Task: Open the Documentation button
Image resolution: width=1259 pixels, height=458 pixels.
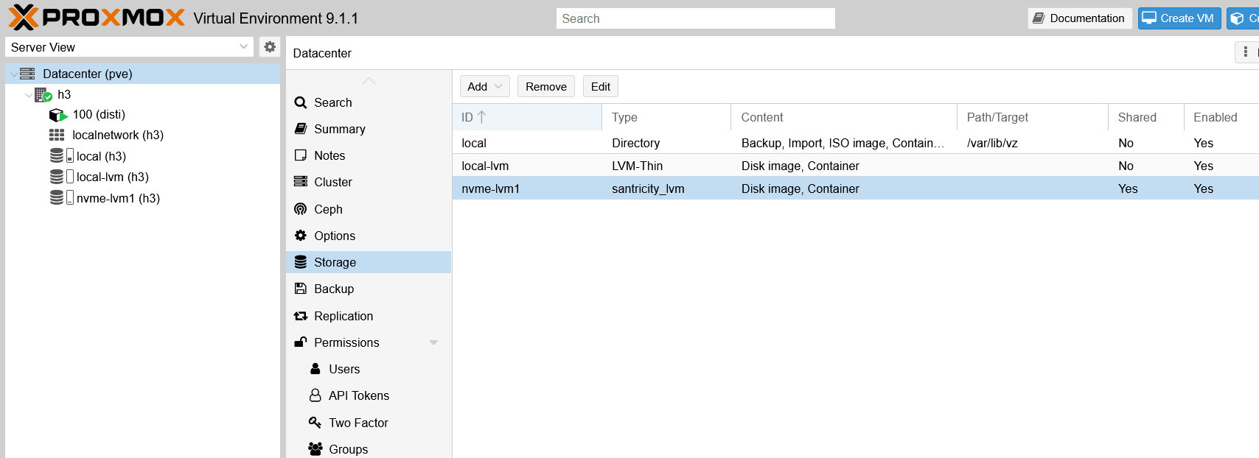Action: pyautogui.click(x=1080, y=18)
